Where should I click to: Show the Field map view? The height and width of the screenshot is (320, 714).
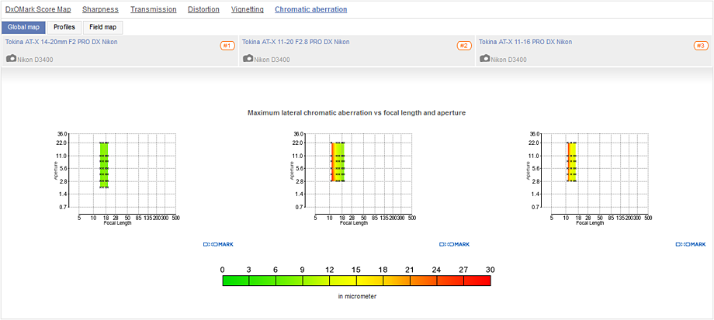(x=103, y=27)
